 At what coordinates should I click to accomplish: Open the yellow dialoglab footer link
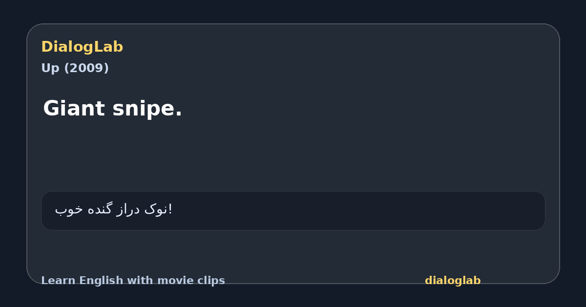tap(453, 281)
